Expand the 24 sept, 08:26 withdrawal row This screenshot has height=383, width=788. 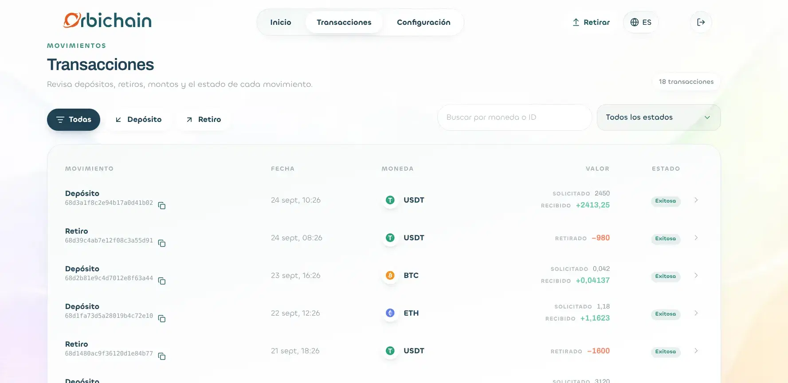pos(696,238)
